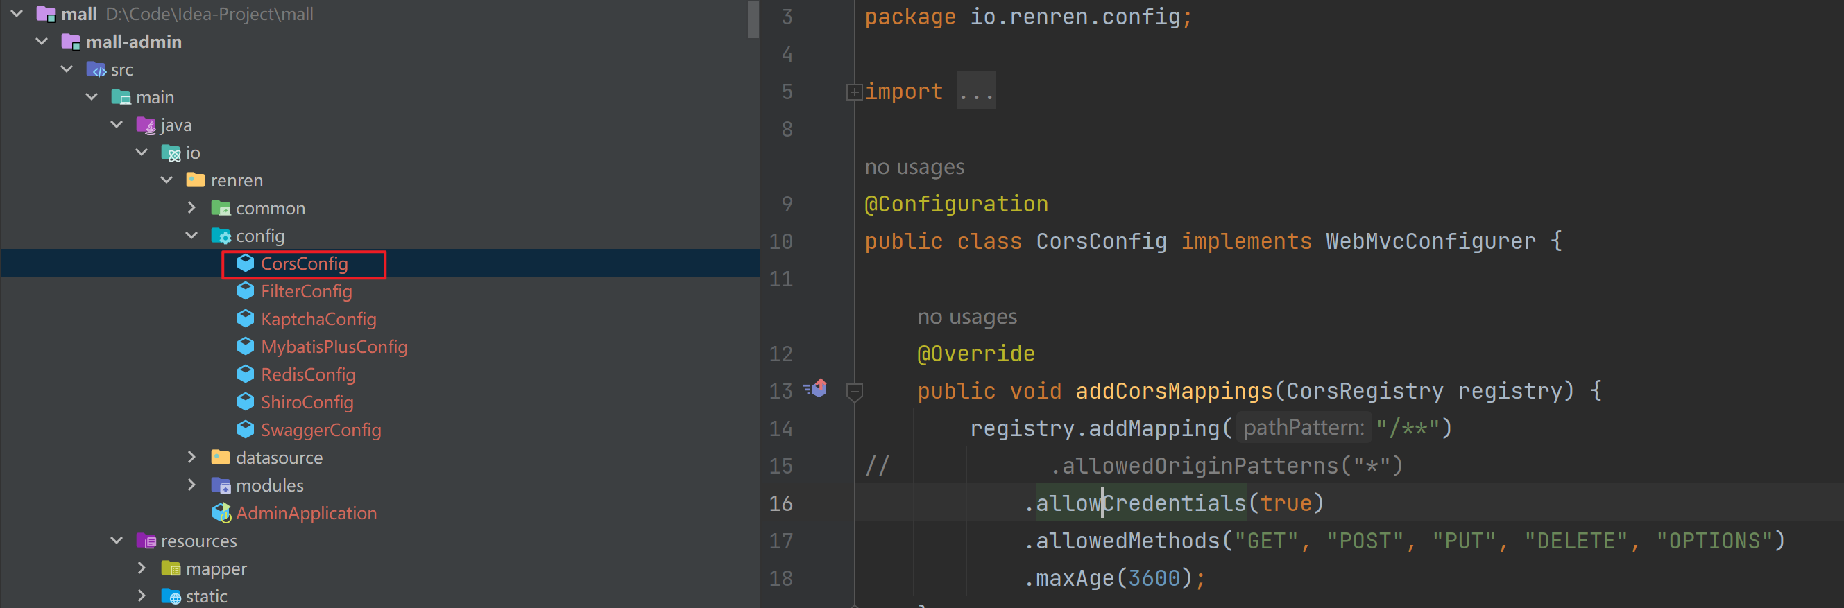Expand the static folder chevron
1844x608 pixels.
142,596
